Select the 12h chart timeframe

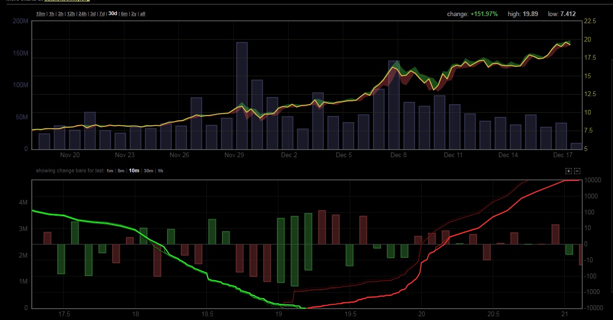[x=71, y=14]
